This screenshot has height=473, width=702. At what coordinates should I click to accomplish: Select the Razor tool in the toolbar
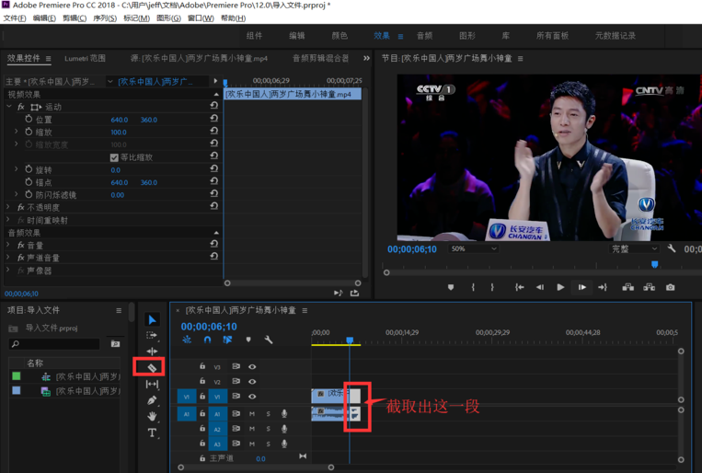pos(152,367)
